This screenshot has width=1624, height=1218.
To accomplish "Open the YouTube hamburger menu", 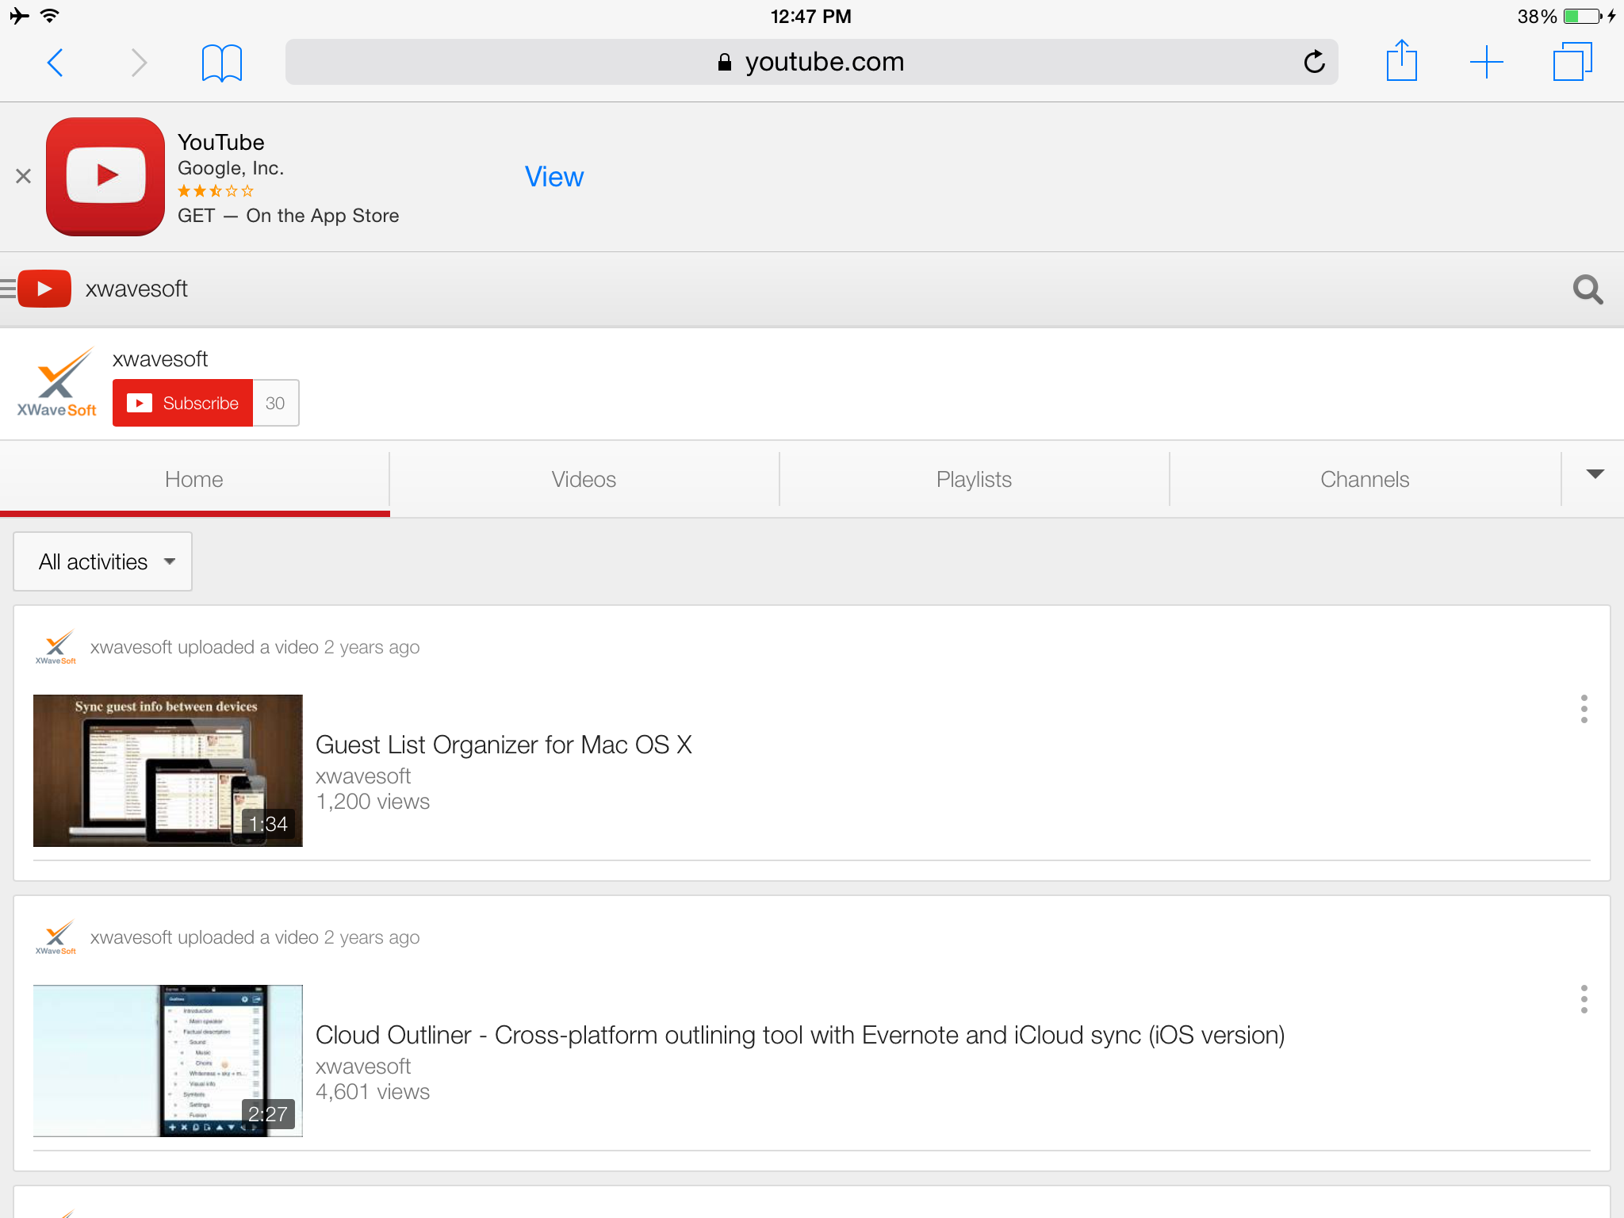I will tap(7, 289).
